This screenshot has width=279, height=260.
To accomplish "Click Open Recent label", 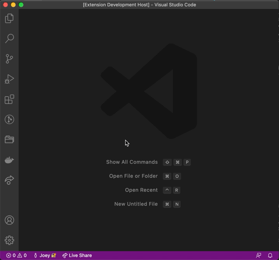I will pyautogui.click(x=141, y=190).
